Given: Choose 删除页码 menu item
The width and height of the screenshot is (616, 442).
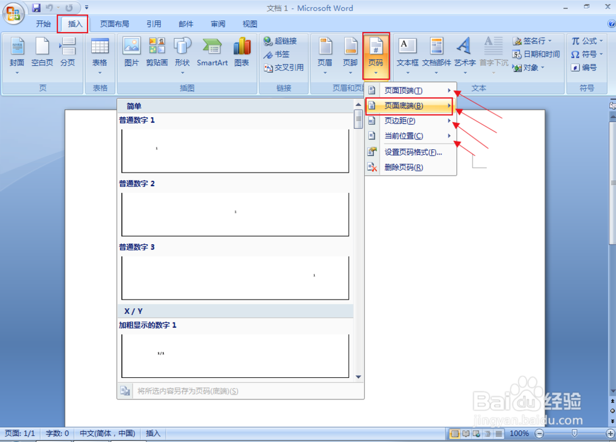Looking at the screenshot, I should (x=410, y=168).
